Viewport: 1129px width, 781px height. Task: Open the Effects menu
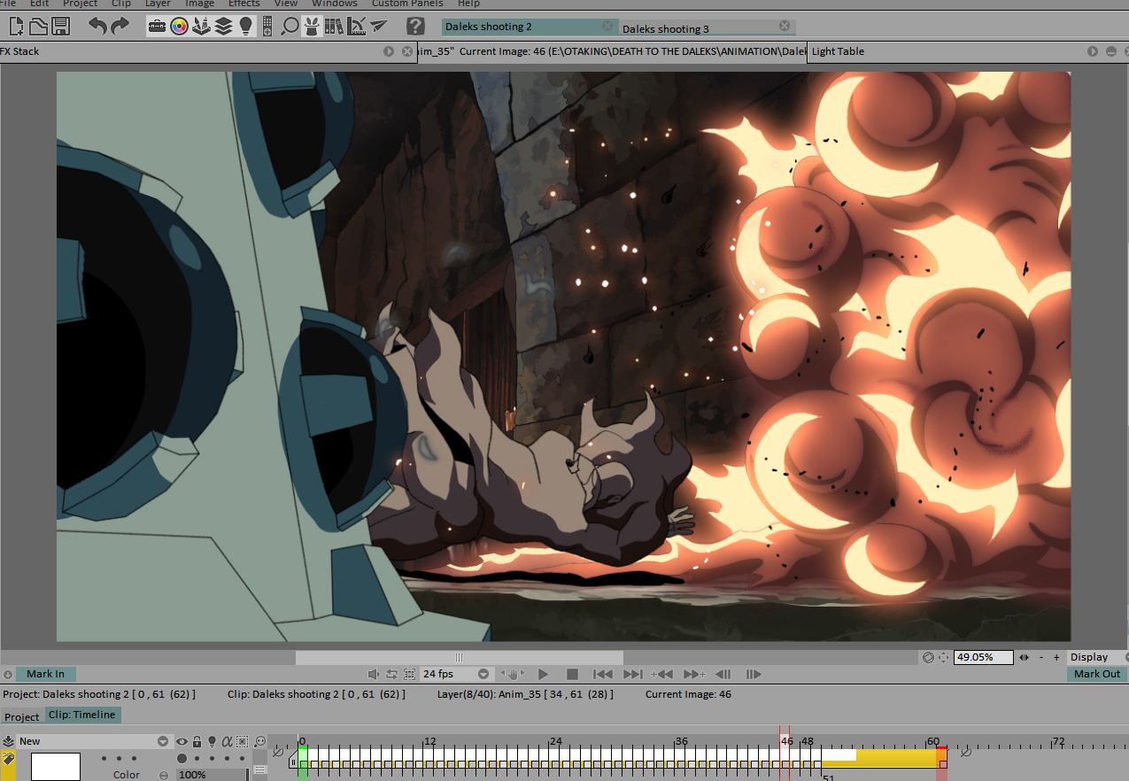coord(244,4)
